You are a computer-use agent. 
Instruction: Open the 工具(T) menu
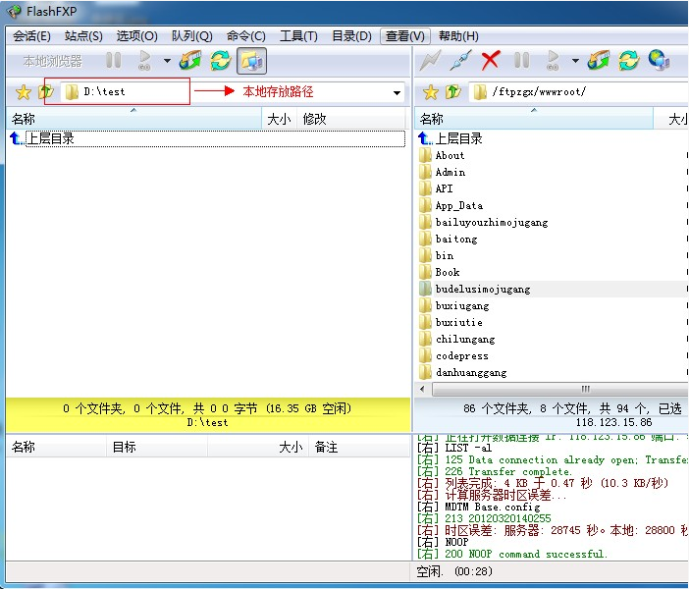coord(298,36)
